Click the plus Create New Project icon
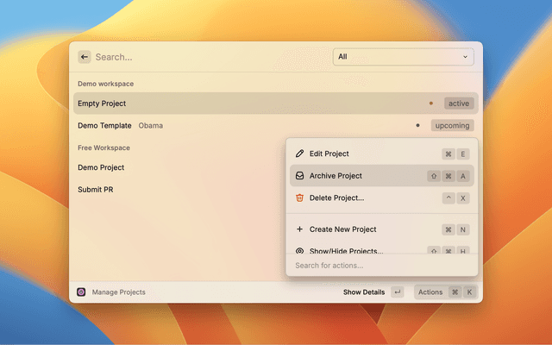552x345 pixels. click(x=300, y=229)
